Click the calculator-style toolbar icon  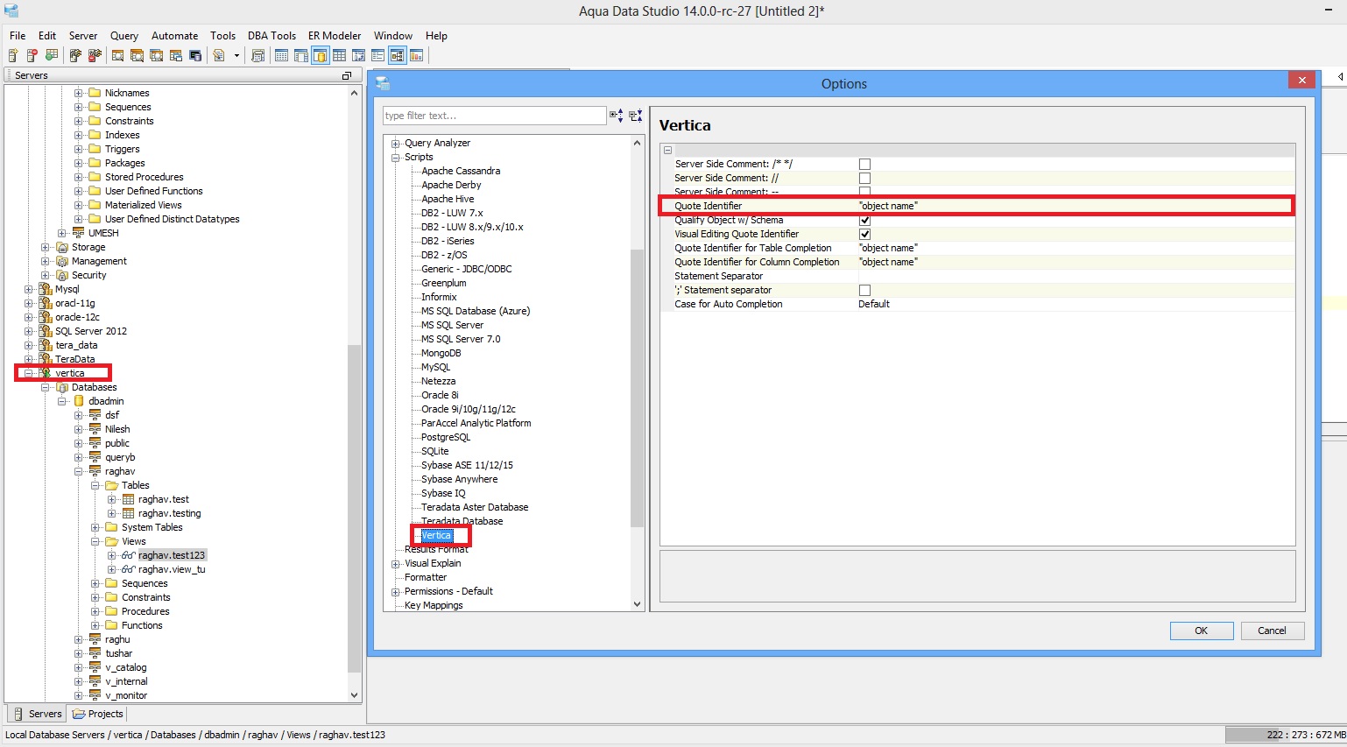click(257, 55)
